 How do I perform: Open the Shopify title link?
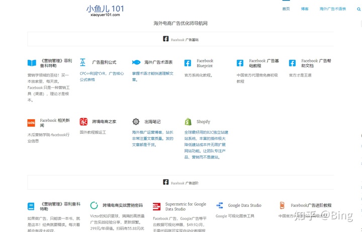204,122
